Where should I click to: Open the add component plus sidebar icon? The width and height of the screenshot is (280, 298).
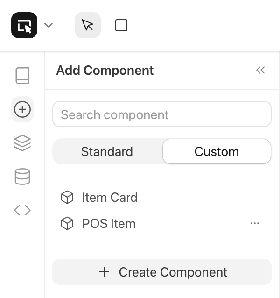tap(22, 109)
